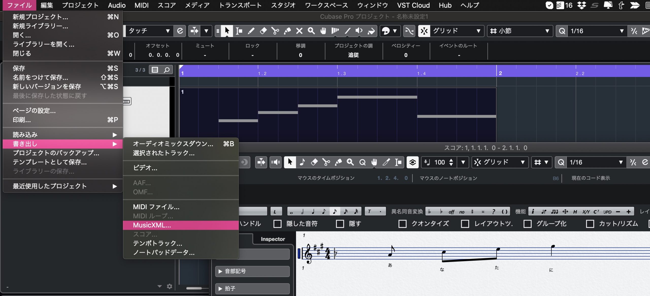Toggle the カット/リズム checkbox
This screenshot has width=650, height=296.
coord(590,224)
